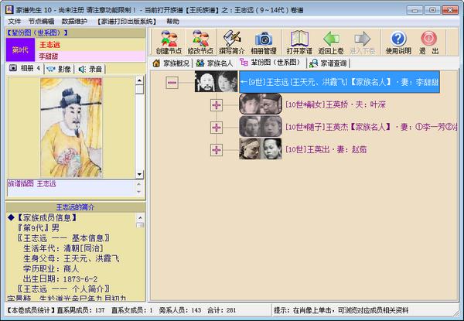Expand the 王英杰 node
Image resolution: width=464 pixels, height=321 pixels.
pyautogui.click(x=217, y=127)
